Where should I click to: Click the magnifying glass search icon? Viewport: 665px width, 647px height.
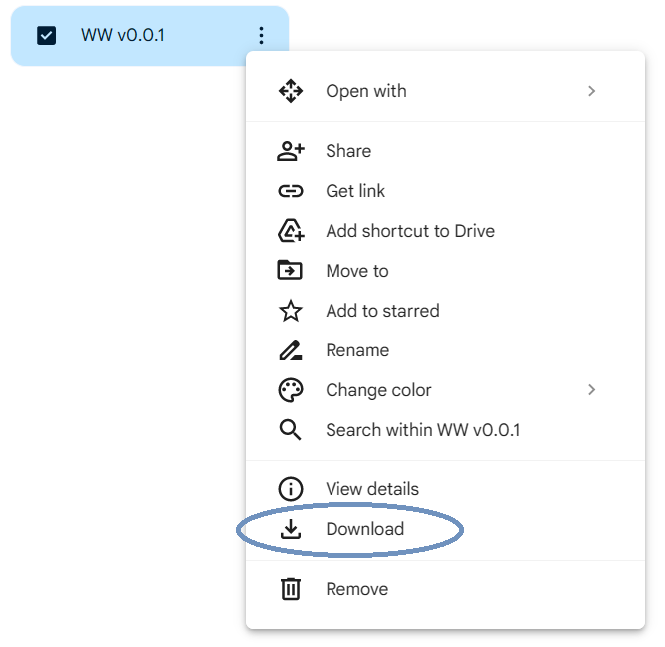pos(290,430)
